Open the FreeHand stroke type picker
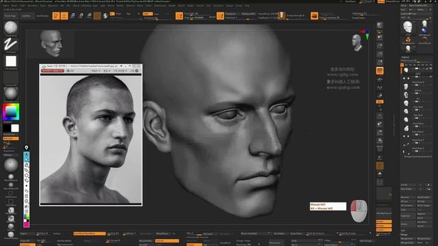Viewport: 438px width, 246px height. coord(11,44)
